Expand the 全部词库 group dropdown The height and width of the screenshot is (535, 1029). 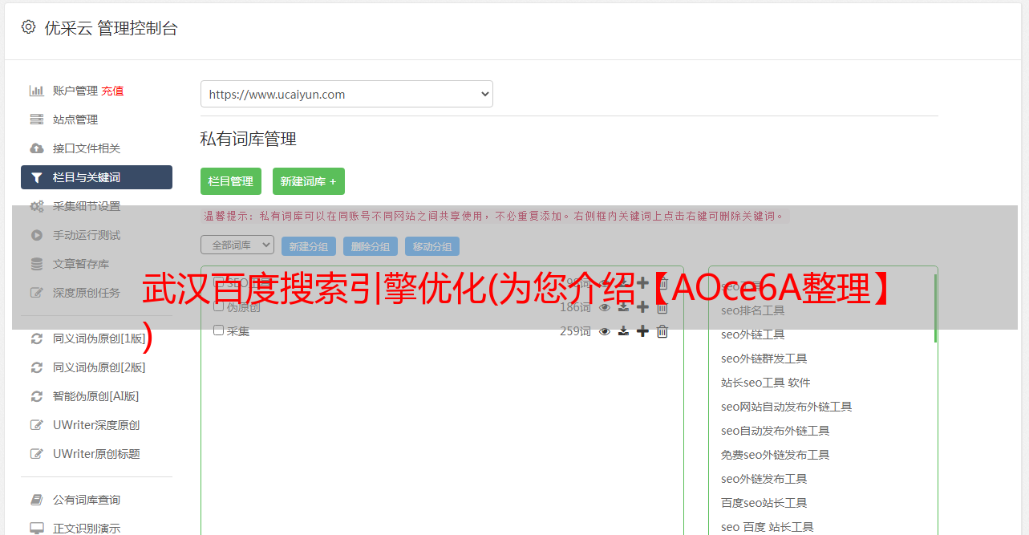click(x=237, y=245)
